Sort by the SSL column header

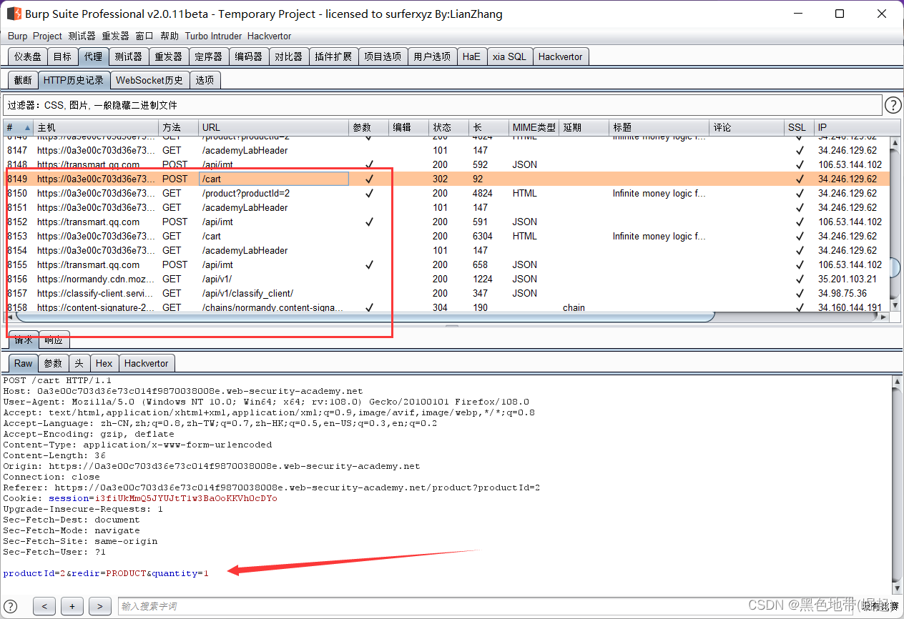799,127
